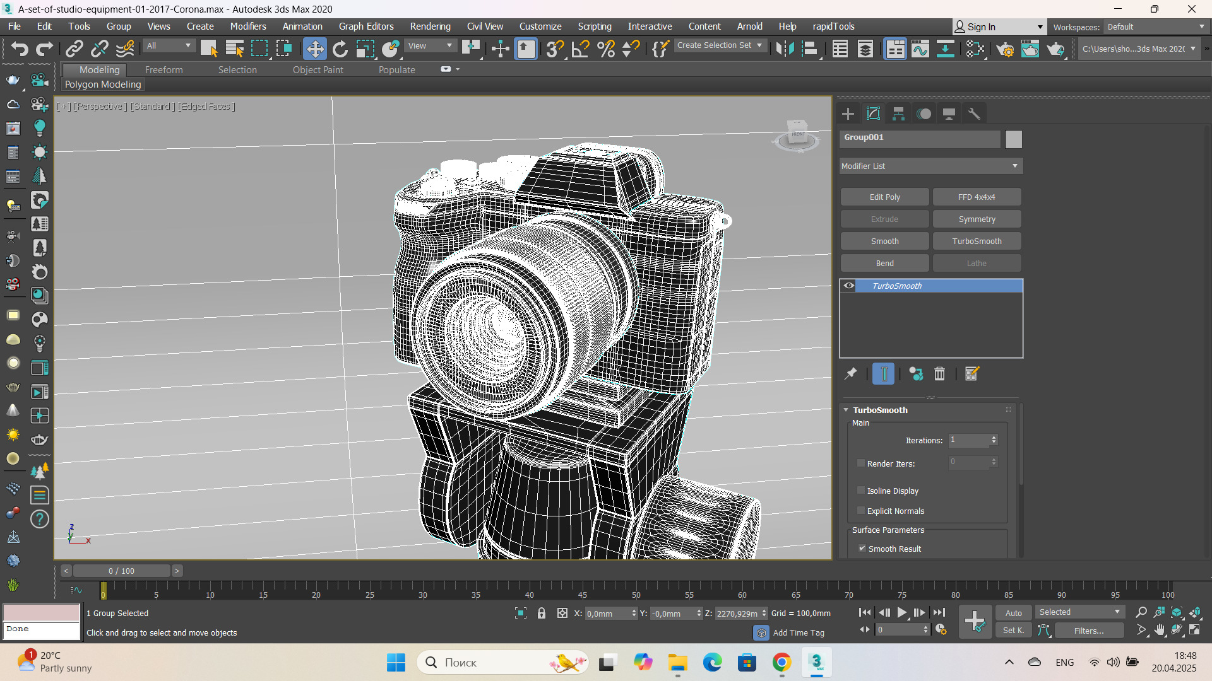Open the Utilities wrench icon

click(x=974, y=113)
